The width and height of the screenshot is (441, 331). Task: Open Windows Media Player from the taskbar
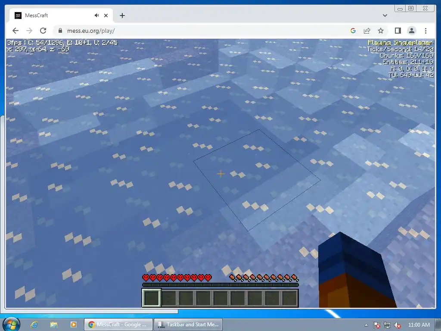pyautogui.click(x=73, y=325)
